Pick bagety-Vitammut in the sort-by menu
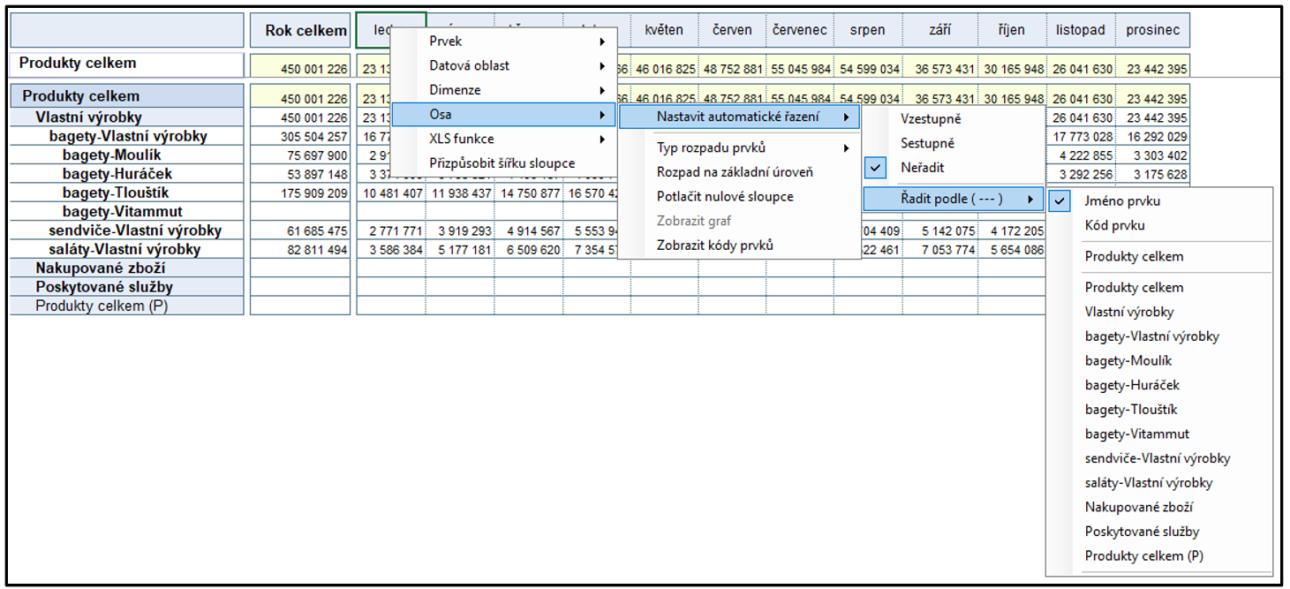1290x589 pixels. (1159, 434)
